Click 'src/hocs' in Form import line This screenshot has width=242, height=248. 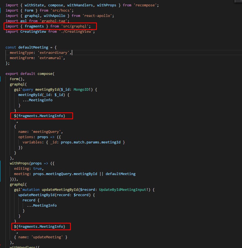click(x=61, y=11)
